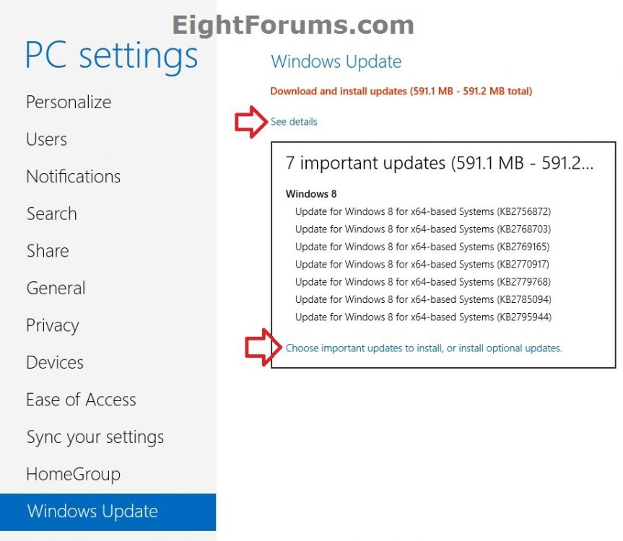Open the Search settings category

51,214
